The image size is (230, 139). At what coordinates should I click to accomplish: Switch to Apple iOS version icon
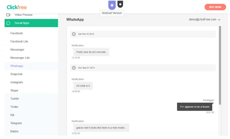(x=120, y=4)
